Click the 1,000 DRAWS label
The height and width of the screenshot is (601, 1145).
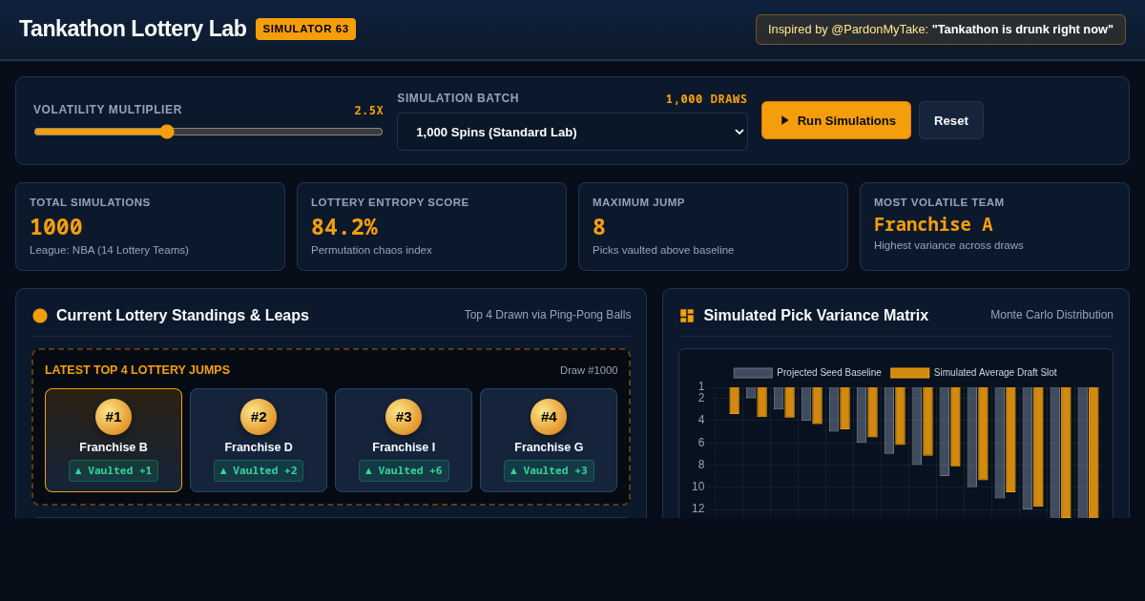tap(706, 99)
